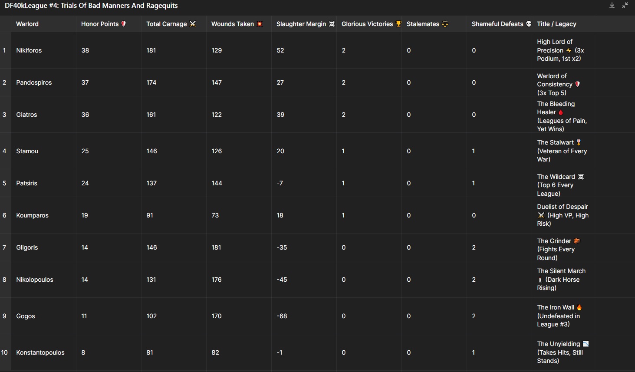Click the panel title DF40kLeague #4
This screenshot has height=372, width=635.
click(x=91, y=6)
